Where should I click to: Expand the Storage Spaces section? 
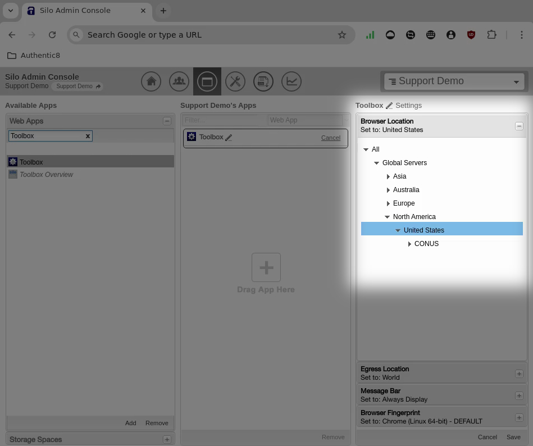coord(167,440)
